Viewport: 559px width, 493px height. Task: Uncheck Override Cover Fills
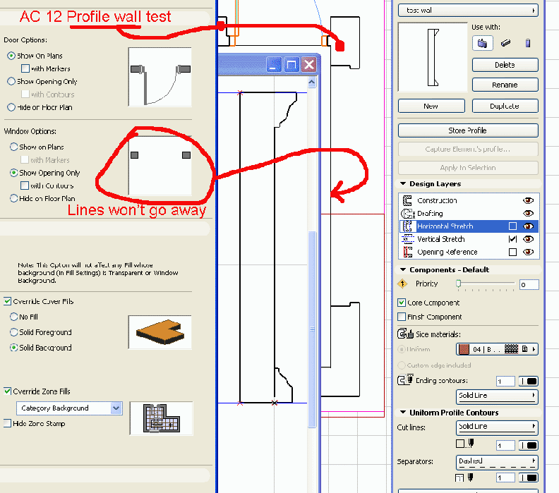coord(8,301)
